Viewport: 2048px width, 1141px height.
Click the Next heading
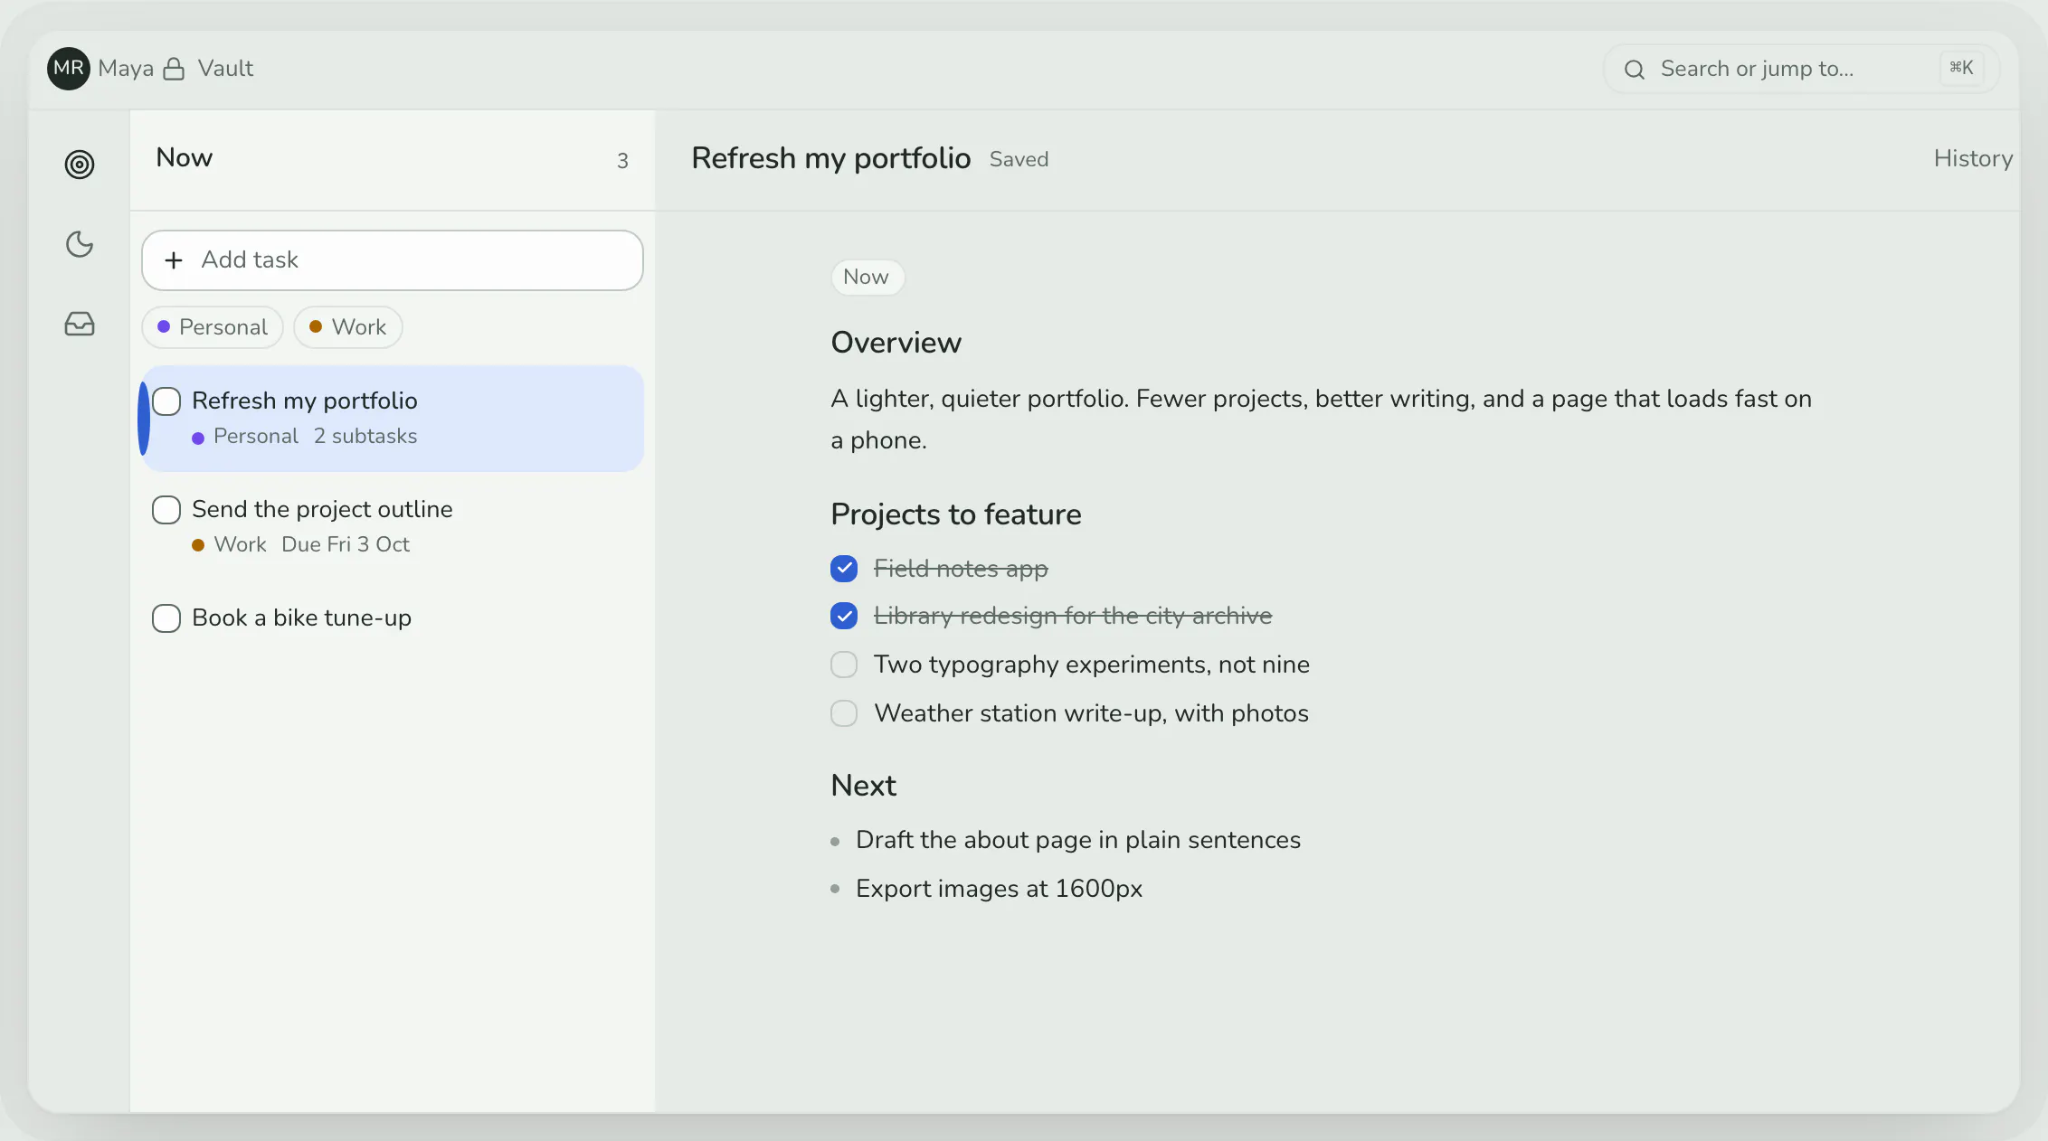click(x=863, y=786)
